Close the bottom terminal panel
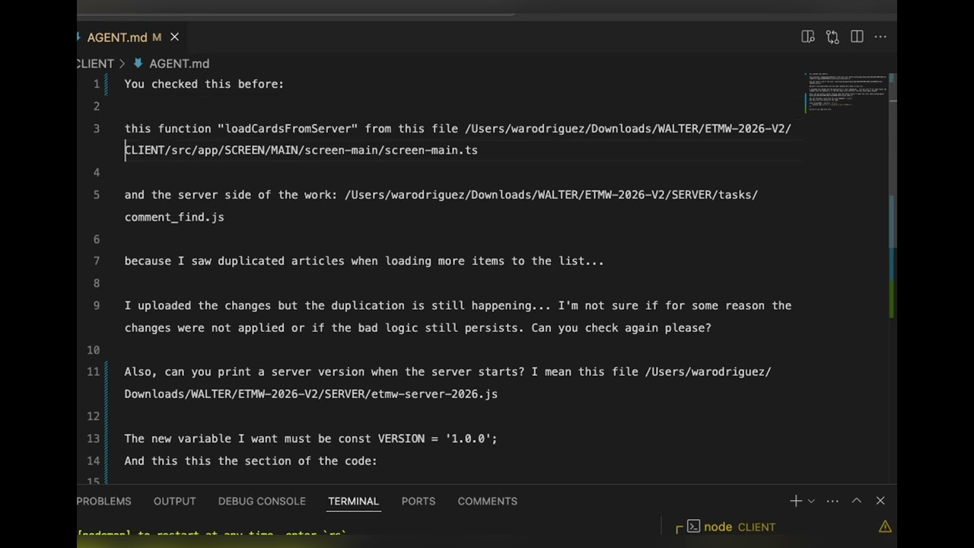The height and width of the screenshot is (548, 974). [x=880, y=501]
